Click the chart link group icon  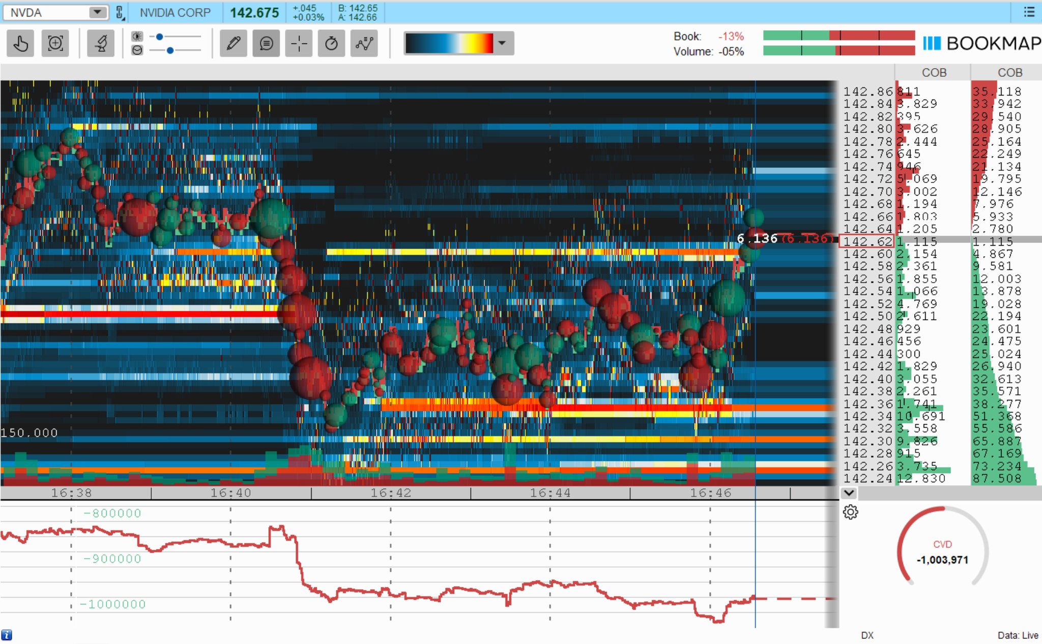[x=120, y=12]
